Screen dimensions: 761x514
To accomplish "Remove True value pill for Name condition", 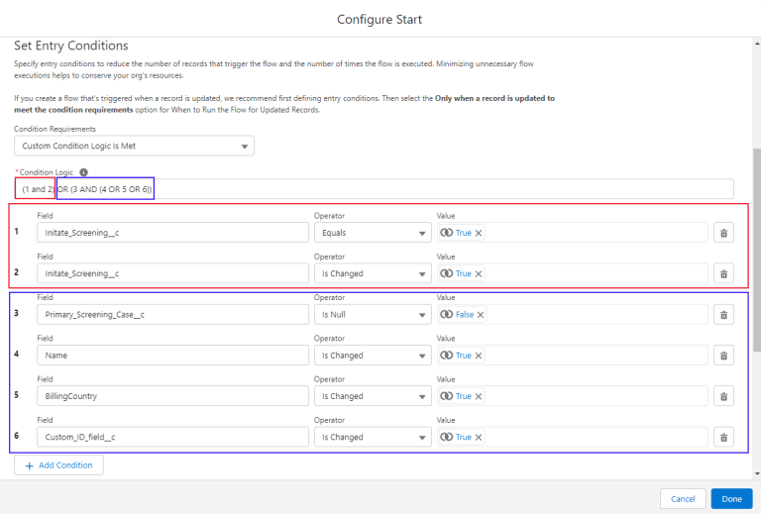I will 479,356.
